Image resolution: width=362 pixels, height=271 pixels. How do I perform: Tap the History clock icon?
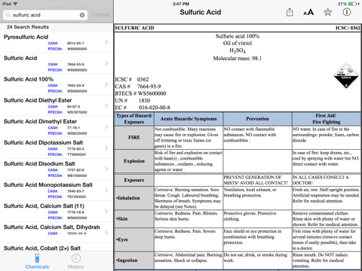point(76,258)
